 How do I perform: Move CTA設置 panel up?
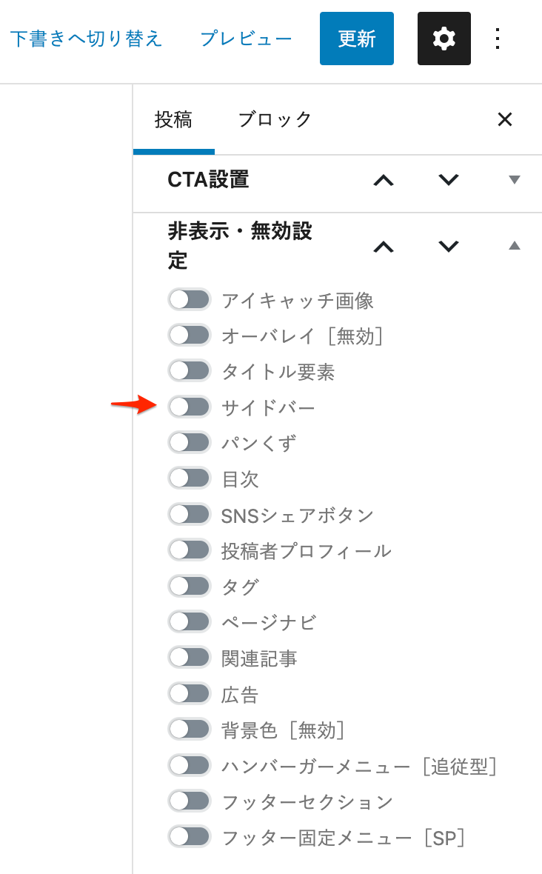pyautogui.click(x=384, y=180)
